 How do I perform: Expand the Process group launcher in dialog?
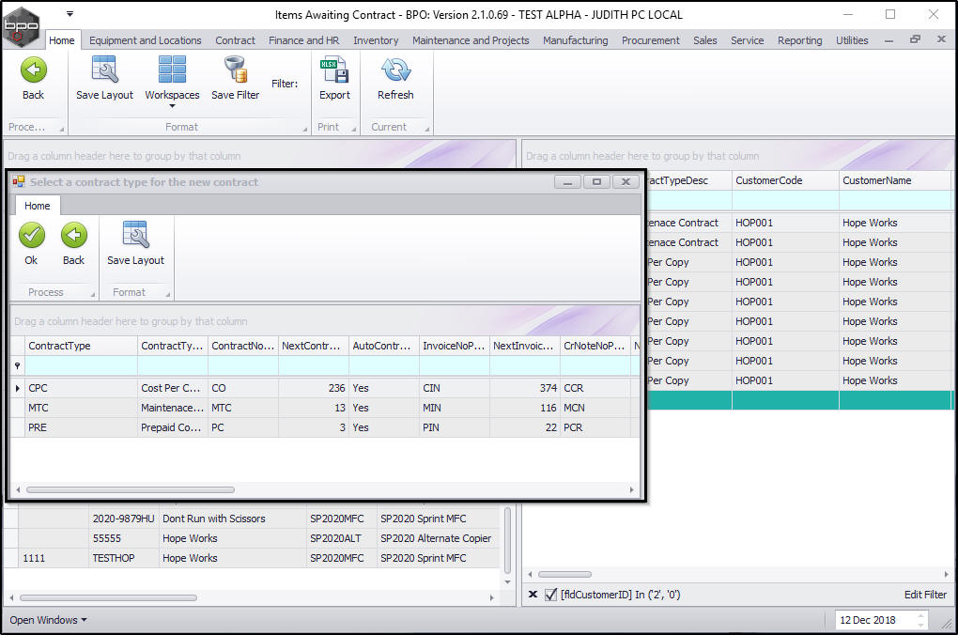[92, 294]
